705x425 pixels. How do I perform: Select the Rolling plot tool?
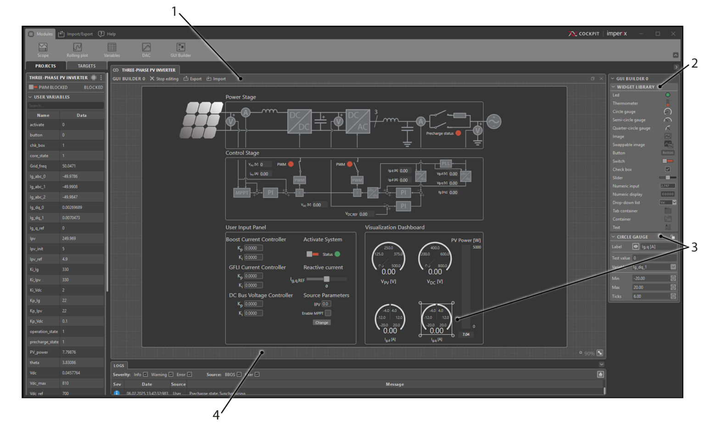point(77,48)
